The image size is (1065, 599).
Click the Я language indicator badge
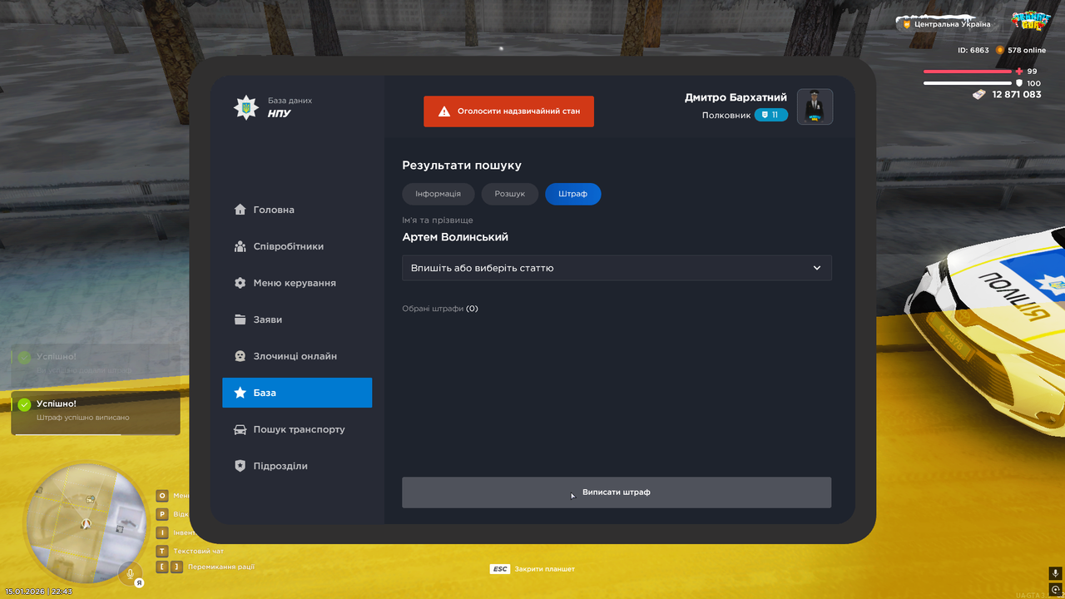point(140,583)
